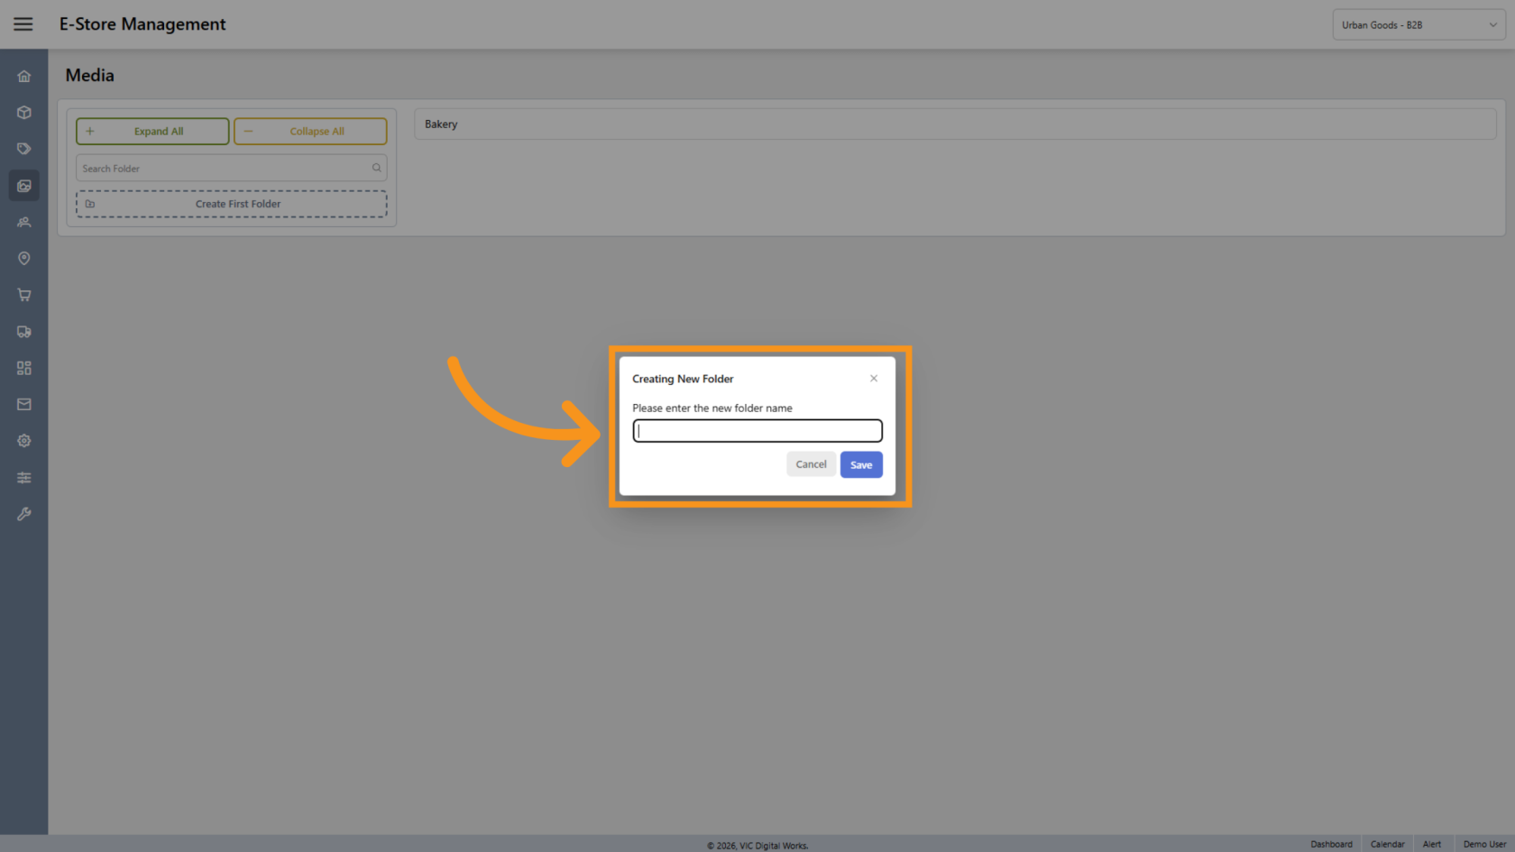Open the settings gear icon in sidebar

click(24, 441)
